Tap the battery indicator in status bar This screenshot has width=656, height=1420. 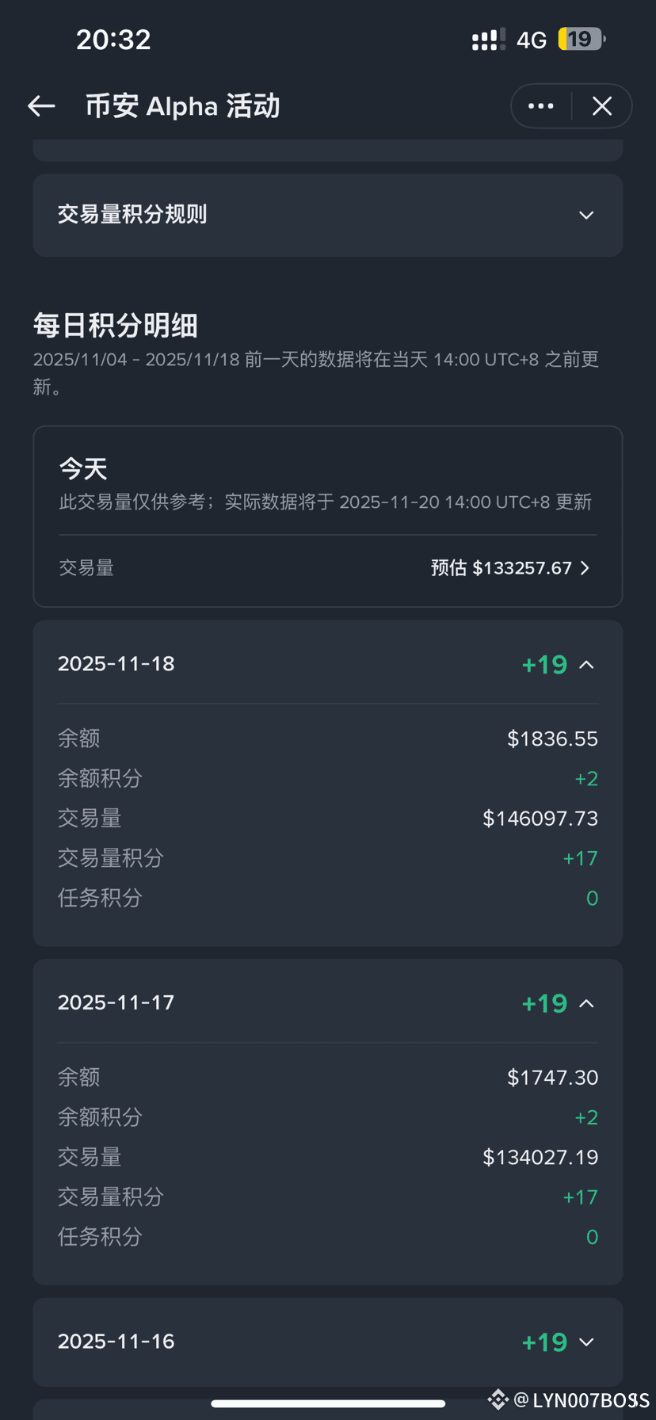(x=582, y=39)
